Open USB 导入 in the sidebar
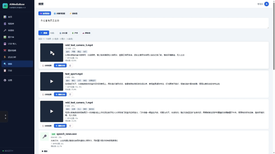Screen dimensions: 275x154 click(x=17, y=44)
